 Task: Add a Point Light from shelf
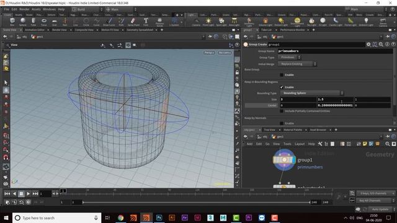208,22
